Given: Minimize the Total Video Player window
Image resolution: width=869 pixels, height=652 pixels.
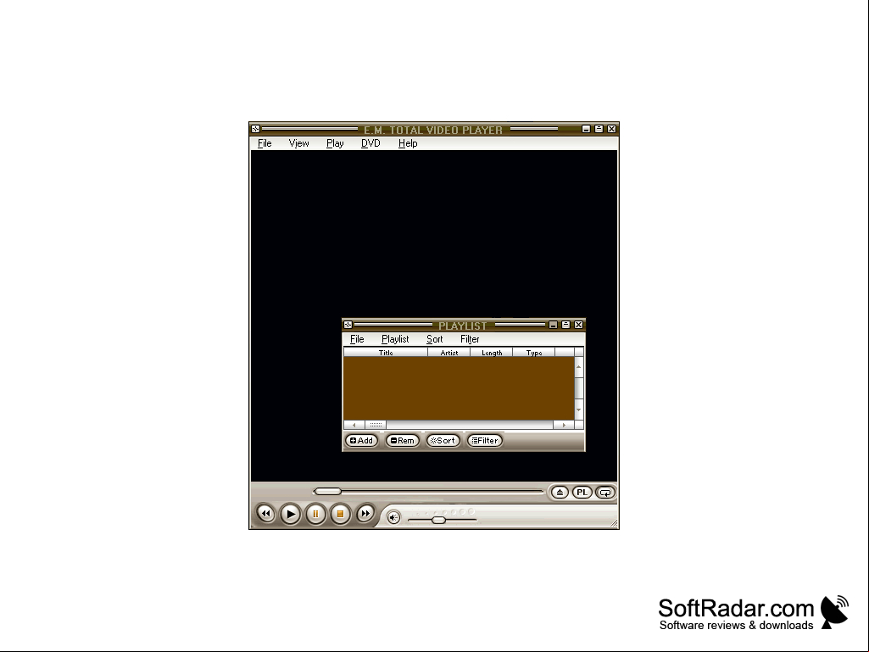Looking at the screenshot, I should pyautogui.click(x=587, y=129).
